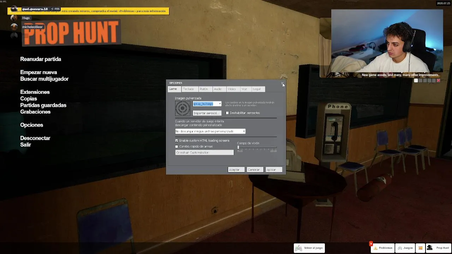Open the spray image dropdown
Viewport: 452px width, 254px height.
click(x=207, y=104)
